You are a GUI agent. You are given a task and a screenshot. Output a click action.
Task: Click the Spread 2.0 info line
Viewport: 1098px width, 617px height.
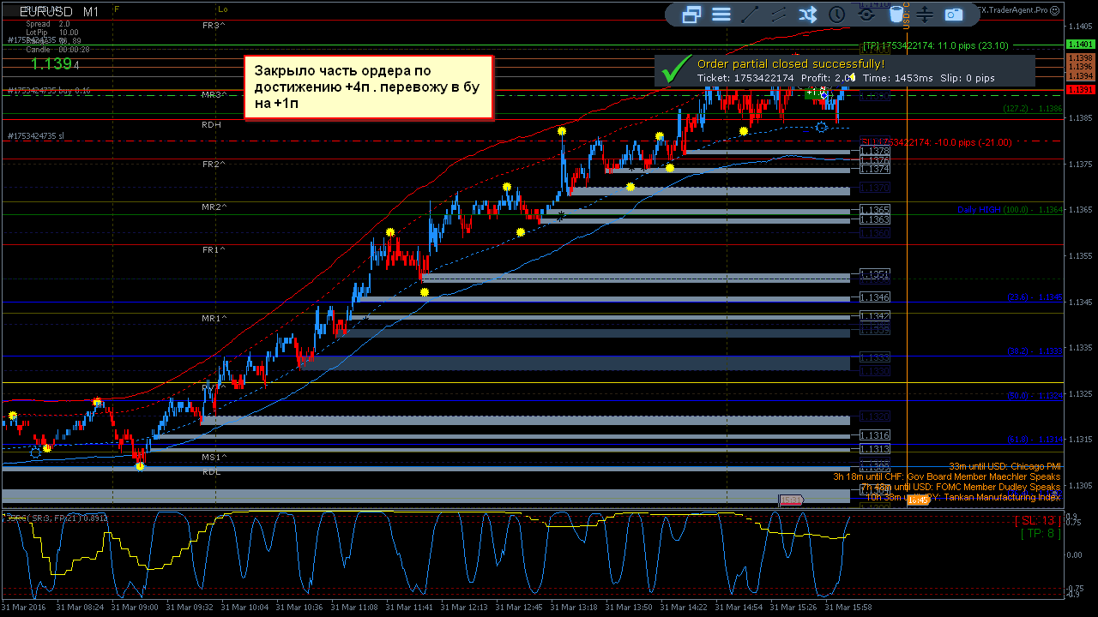[48, 24]
